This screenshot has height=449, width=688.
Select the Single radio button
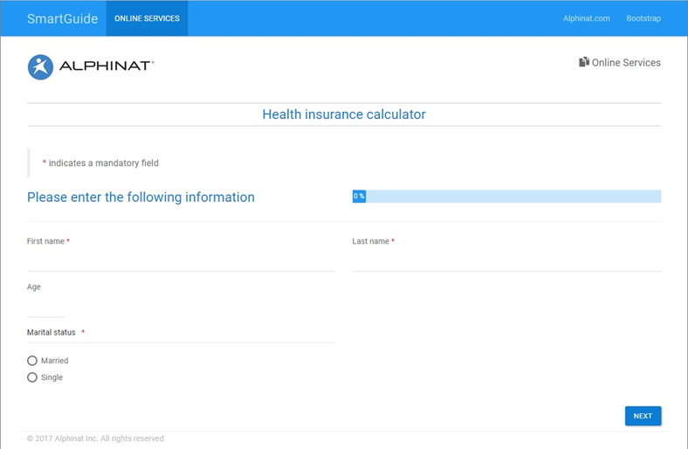click(32, 378)
